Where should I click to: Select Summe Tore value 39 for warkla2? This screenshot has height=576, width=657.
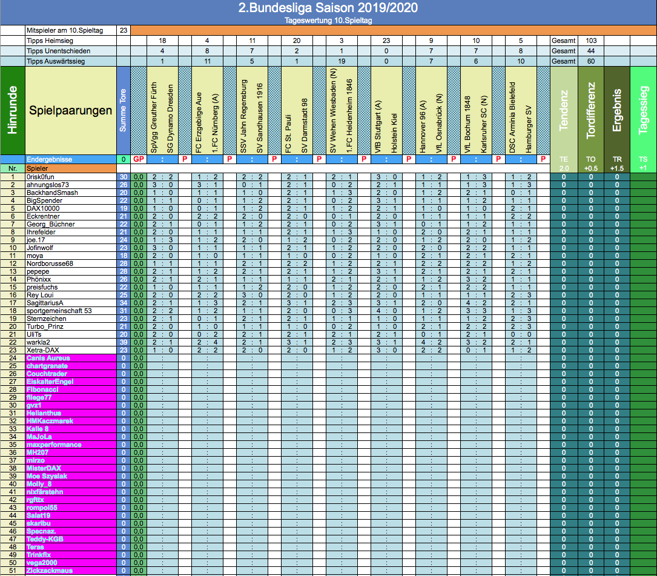(x=123, y=342)
